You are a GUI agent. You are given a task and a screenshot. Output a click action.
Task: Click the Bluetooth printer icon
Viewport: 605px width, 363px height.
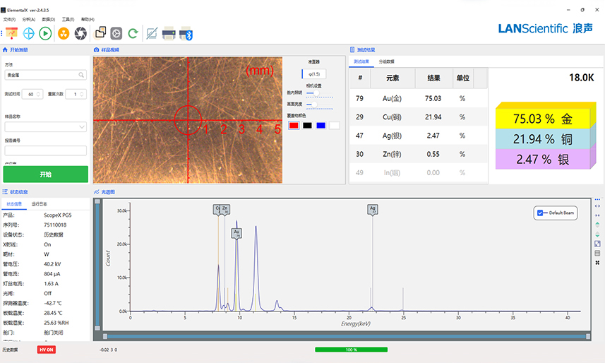[x=186, y=32]
